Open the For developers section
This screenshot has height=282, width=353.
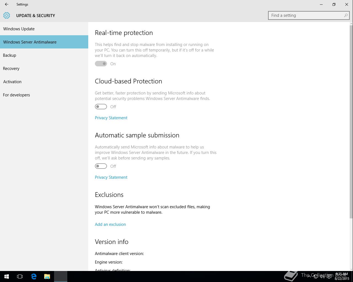click(44, 95)
